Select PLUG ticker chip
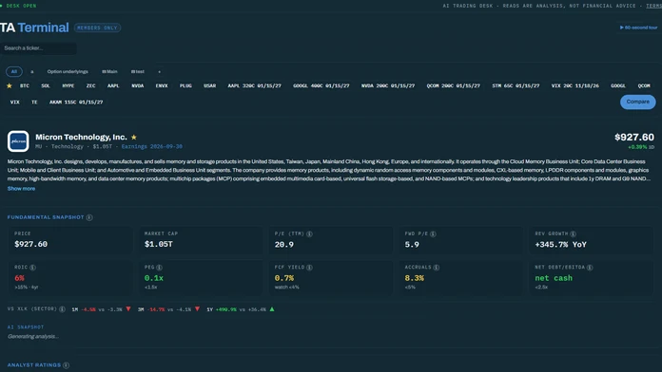 [x=185, y=86]
